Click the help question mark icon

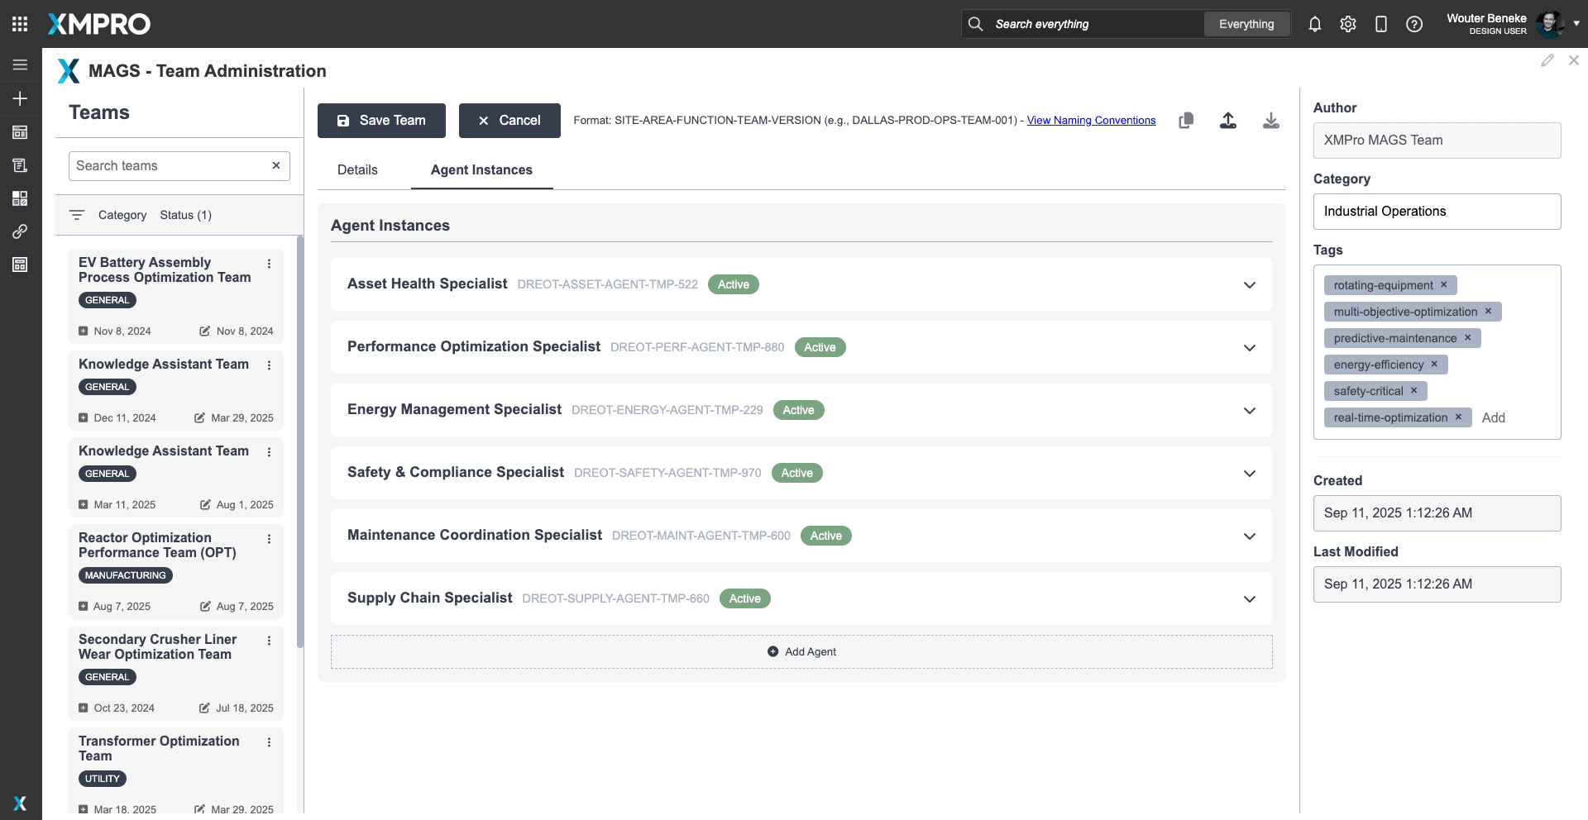1413,24
